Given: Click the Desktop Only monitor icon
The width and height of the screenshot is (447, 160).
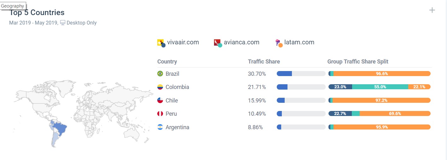Looking at the screenshot, I should [63, 23].
